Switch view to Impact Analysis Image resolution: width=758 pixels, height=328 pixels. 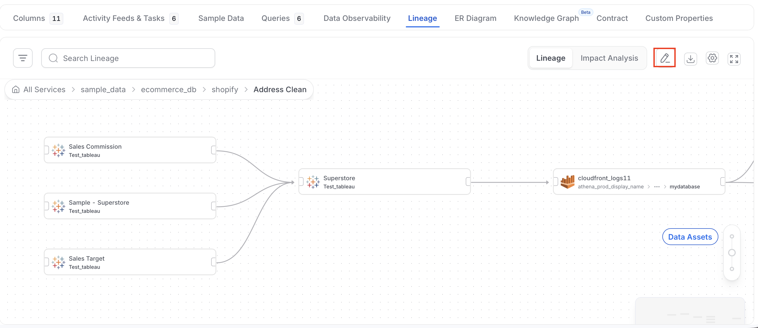tap(609, 58)
